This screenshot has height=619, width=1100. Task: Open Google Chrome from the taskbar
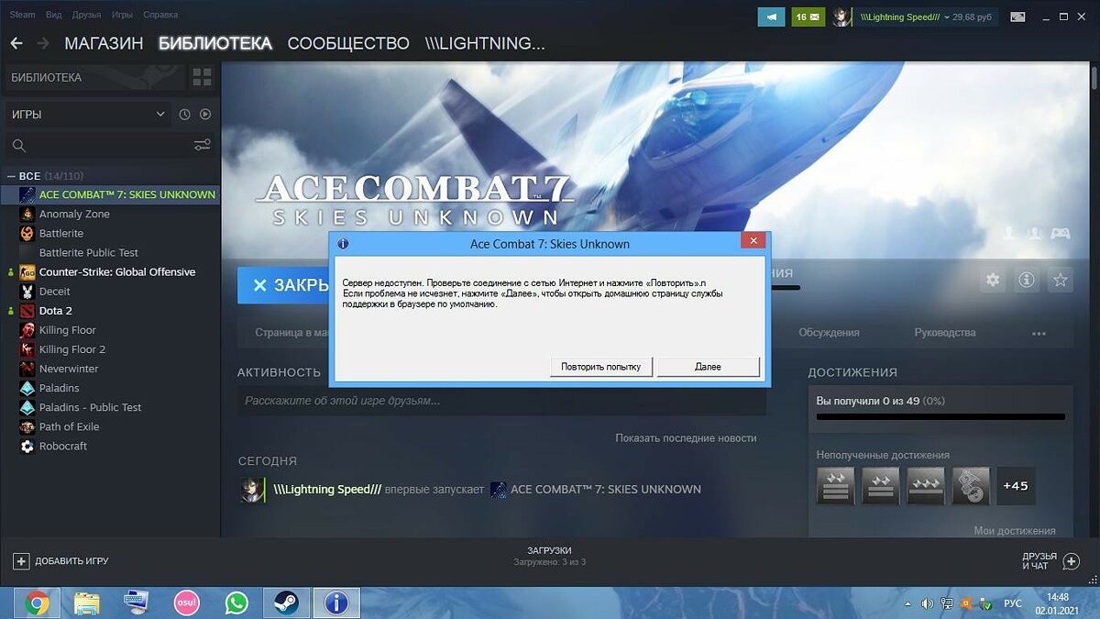(38, 602)
